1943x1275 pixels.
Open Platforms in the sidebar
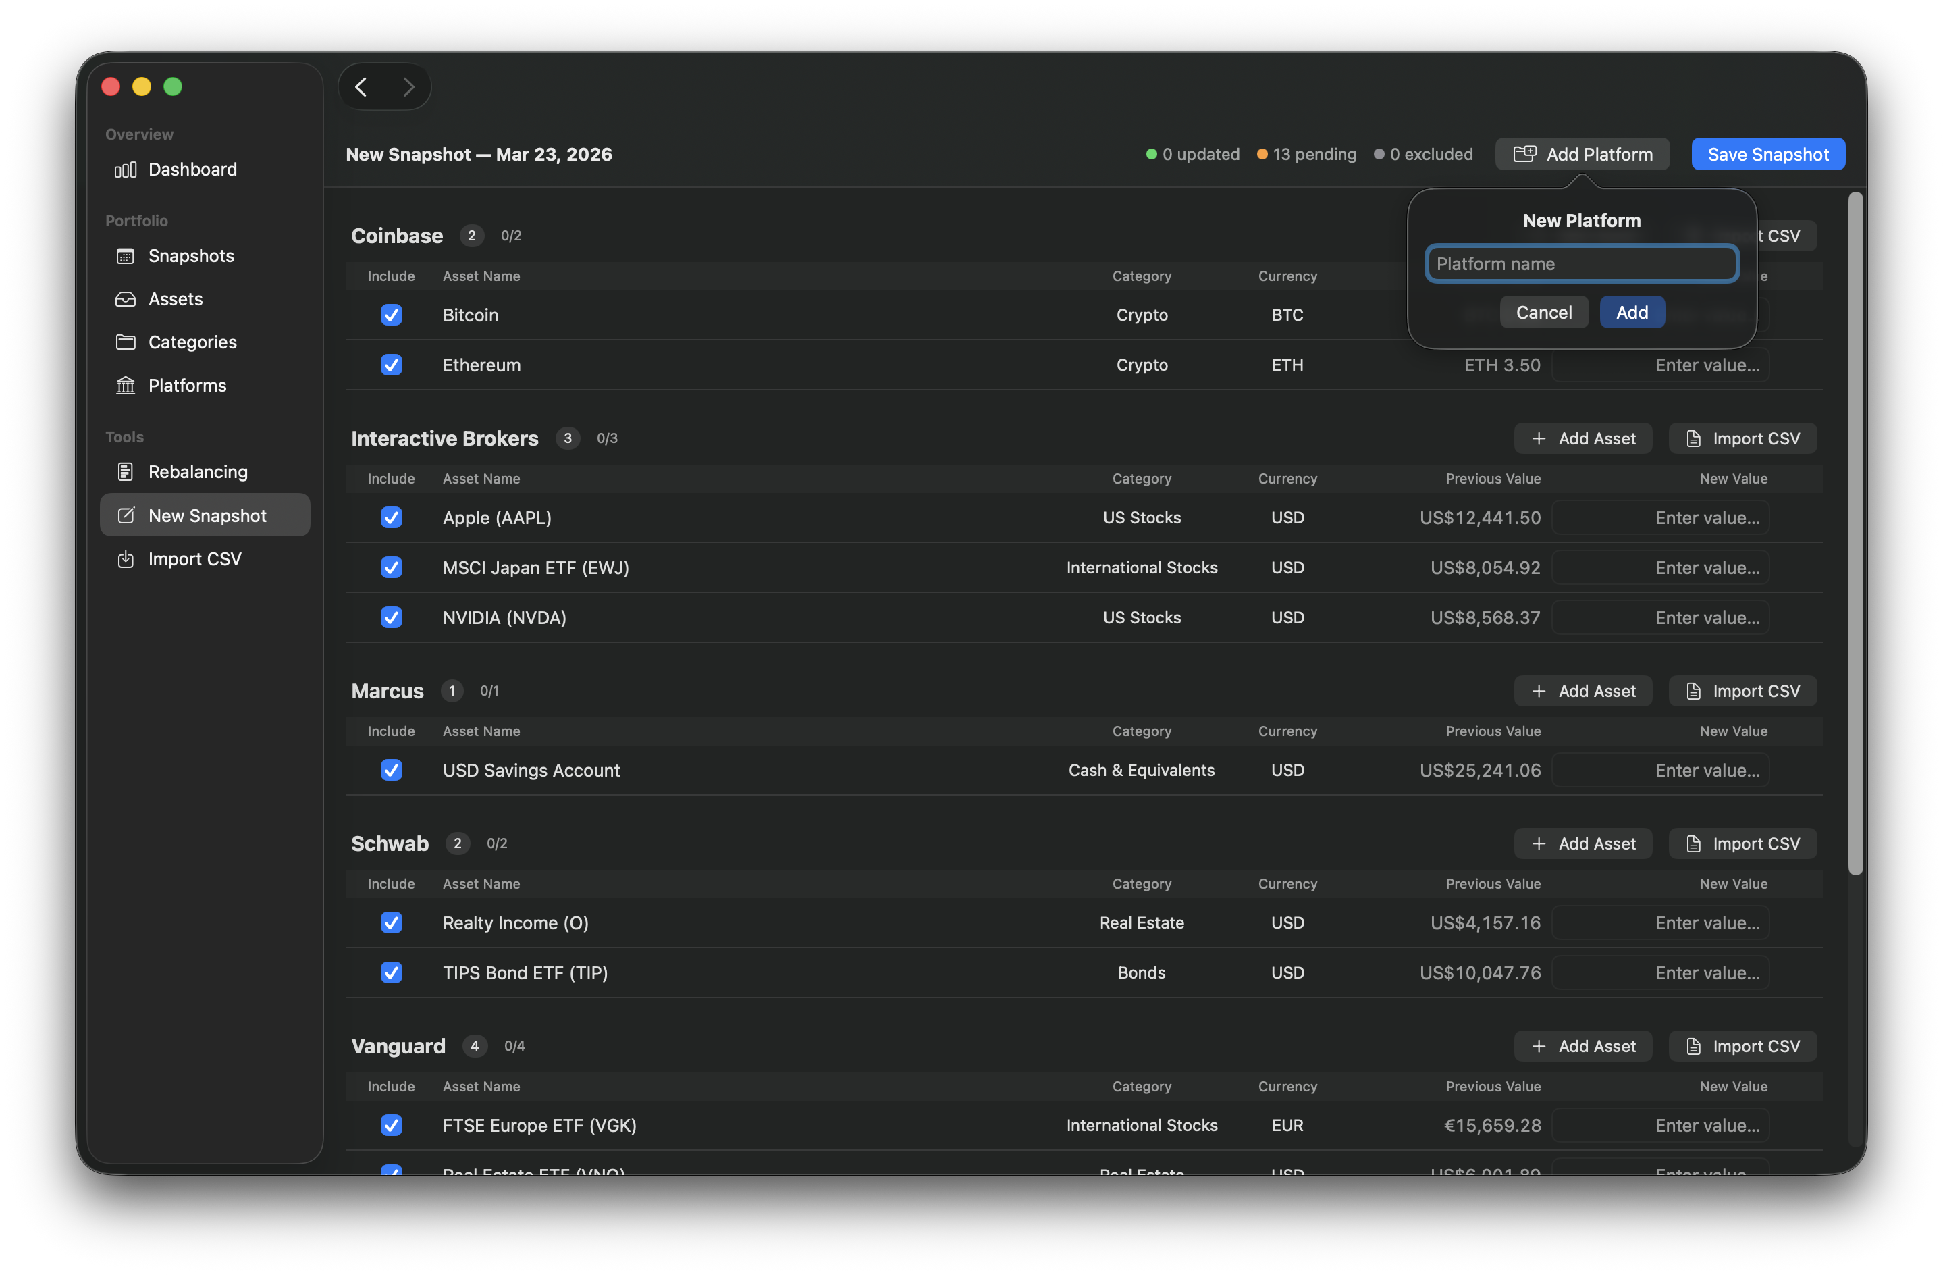(205, 386)
